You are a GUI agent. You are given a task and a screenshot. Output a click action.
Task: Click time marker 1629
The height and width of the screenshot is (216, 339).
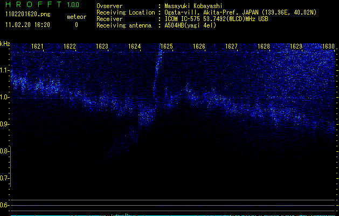296,46
